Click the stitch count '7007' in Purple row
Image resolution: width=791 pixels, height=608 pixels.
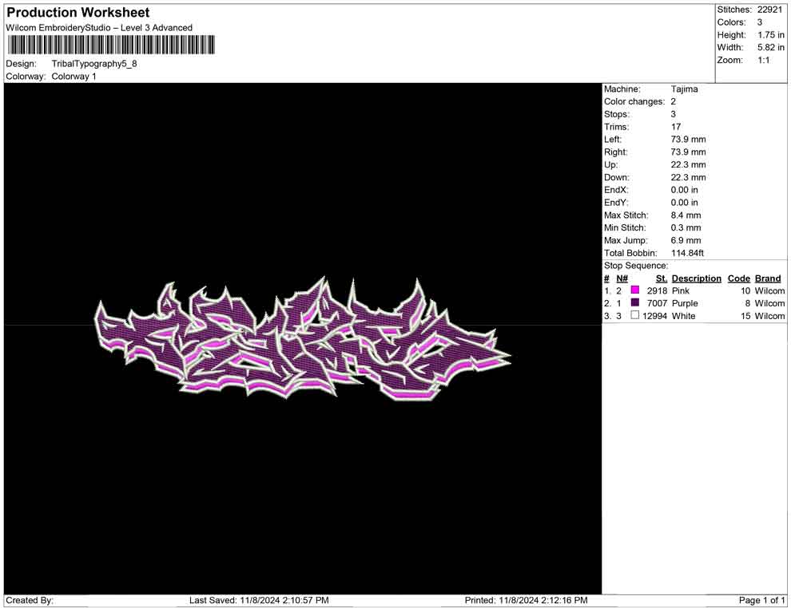tap(658, 303)
